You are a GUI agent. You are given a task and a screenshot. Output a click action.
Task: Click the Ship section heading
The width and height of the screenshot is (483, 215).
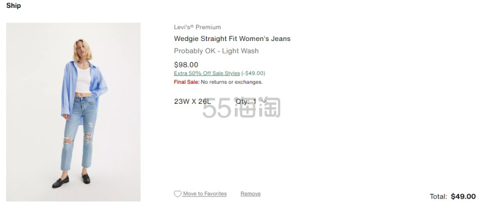tap(13, 6)
